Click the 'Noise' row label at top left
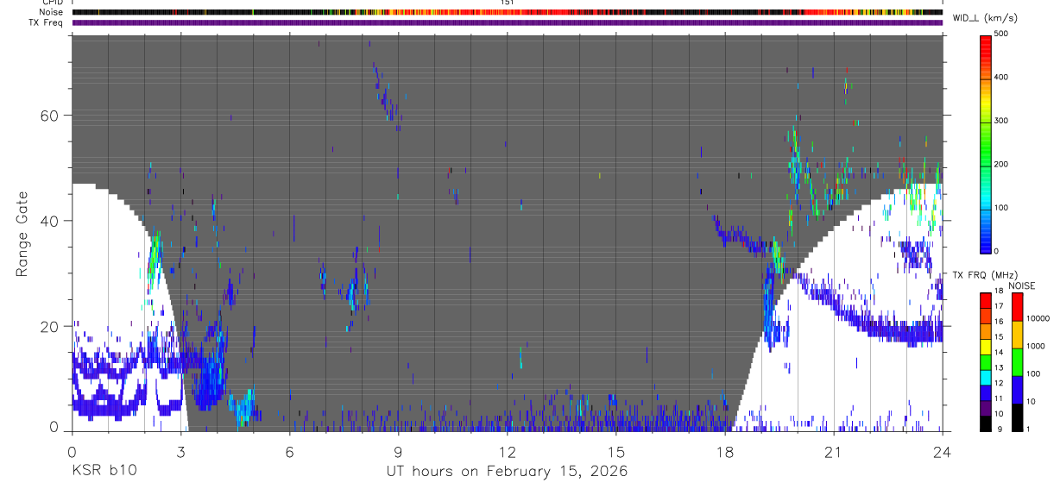This screenshot has height=489, width=1060. point(51,12)
